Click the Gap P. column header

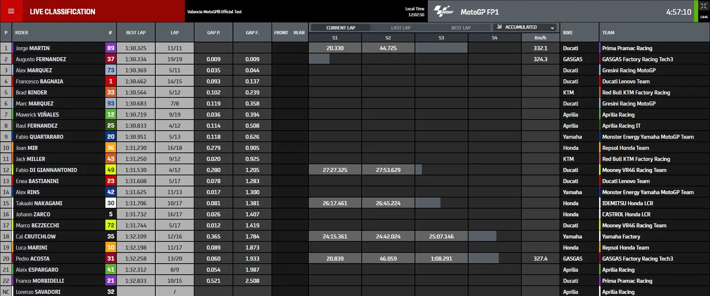213,32
